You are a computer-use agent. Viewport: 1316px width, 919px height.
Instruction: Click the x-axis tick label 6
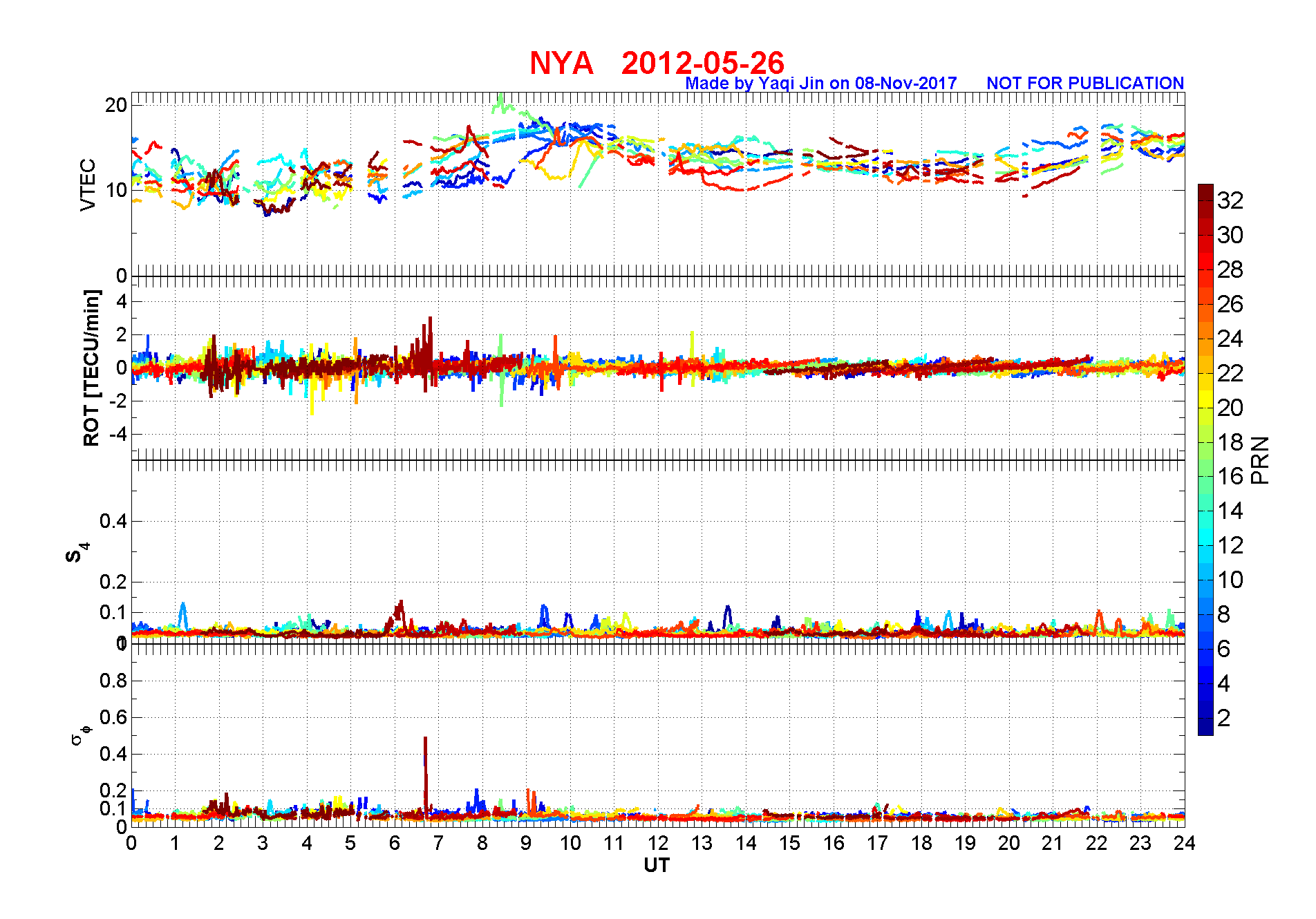pos(395,843)
